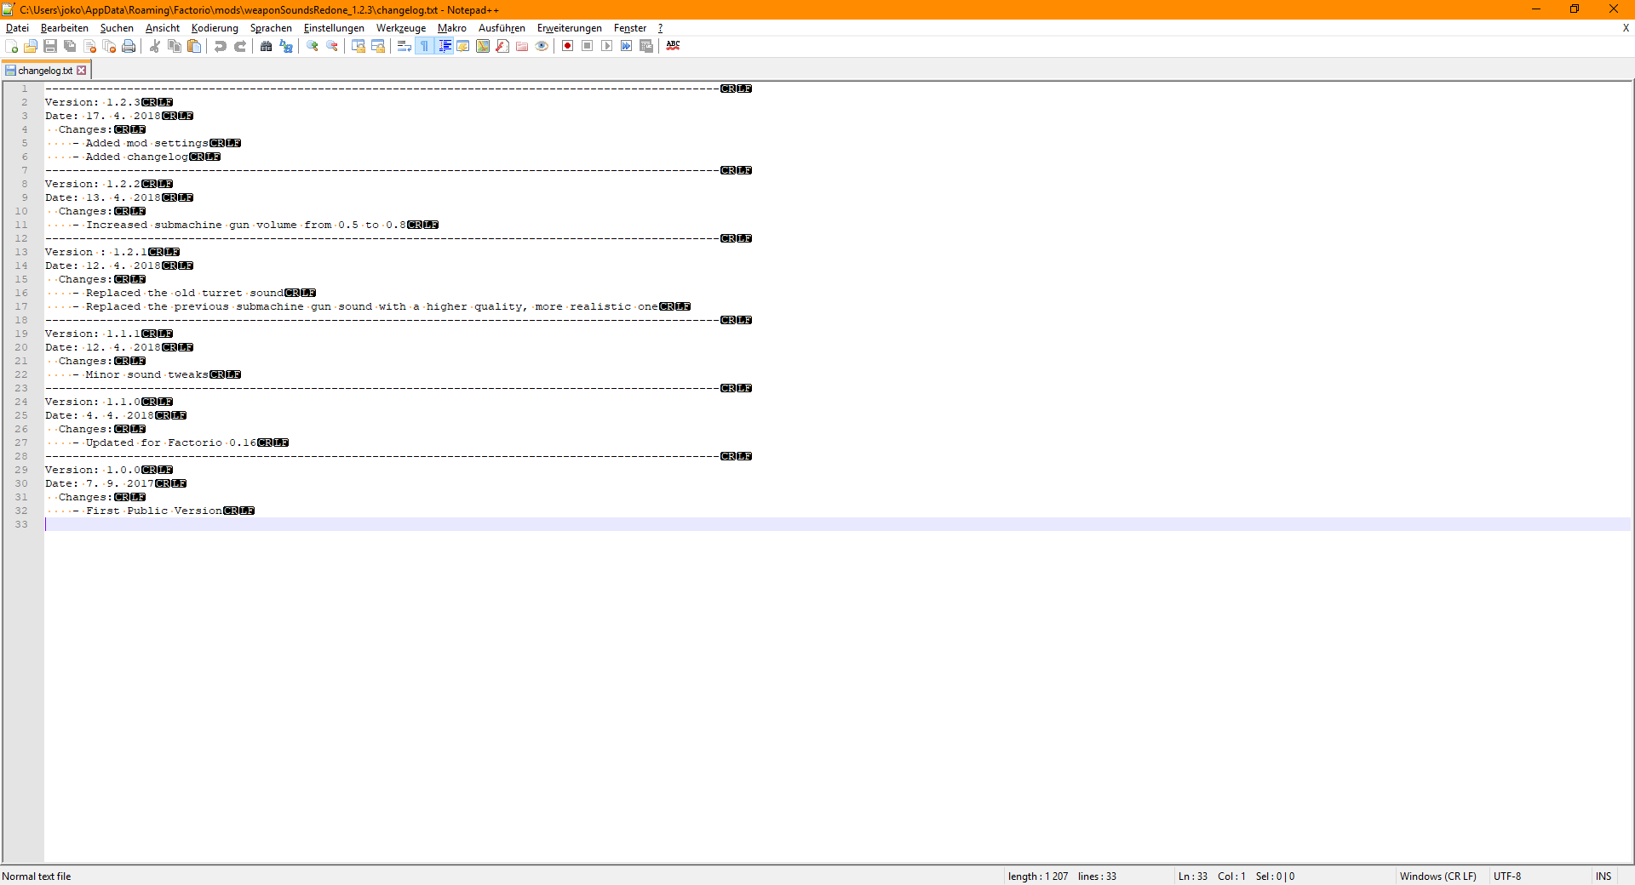Open the Fenster menu
1635x885 pixels.
point(630,28)
